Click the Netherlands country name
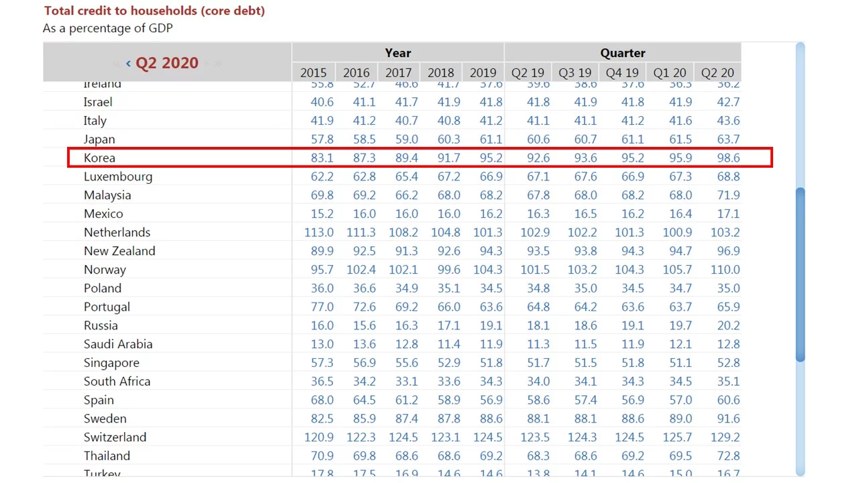The height and width of the screenshot is (483, 859). pos(117,232)
